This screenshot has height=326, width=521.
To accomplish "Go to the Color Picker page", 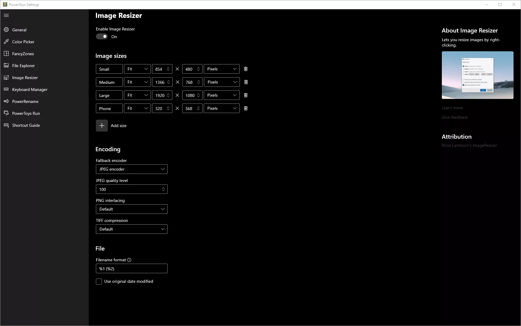I will pyautogui.click(x=45, y=42).
